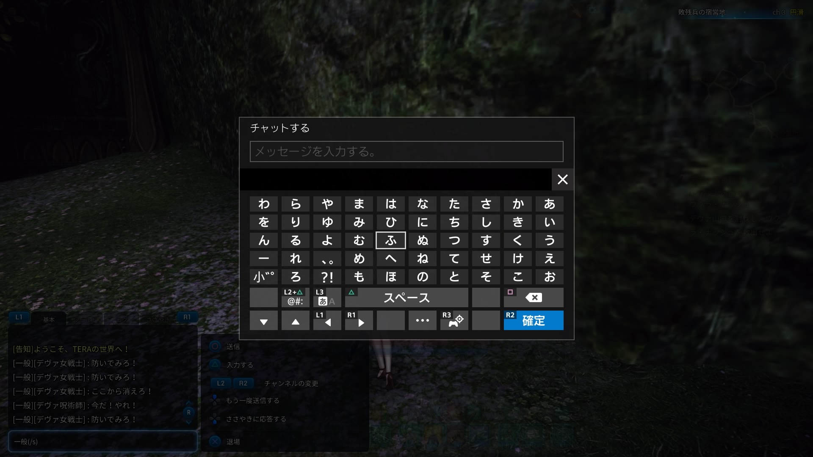The height and width of the screenshot is (457, 813).
Task: Tap the long vowel ー key
Action: 264,259
